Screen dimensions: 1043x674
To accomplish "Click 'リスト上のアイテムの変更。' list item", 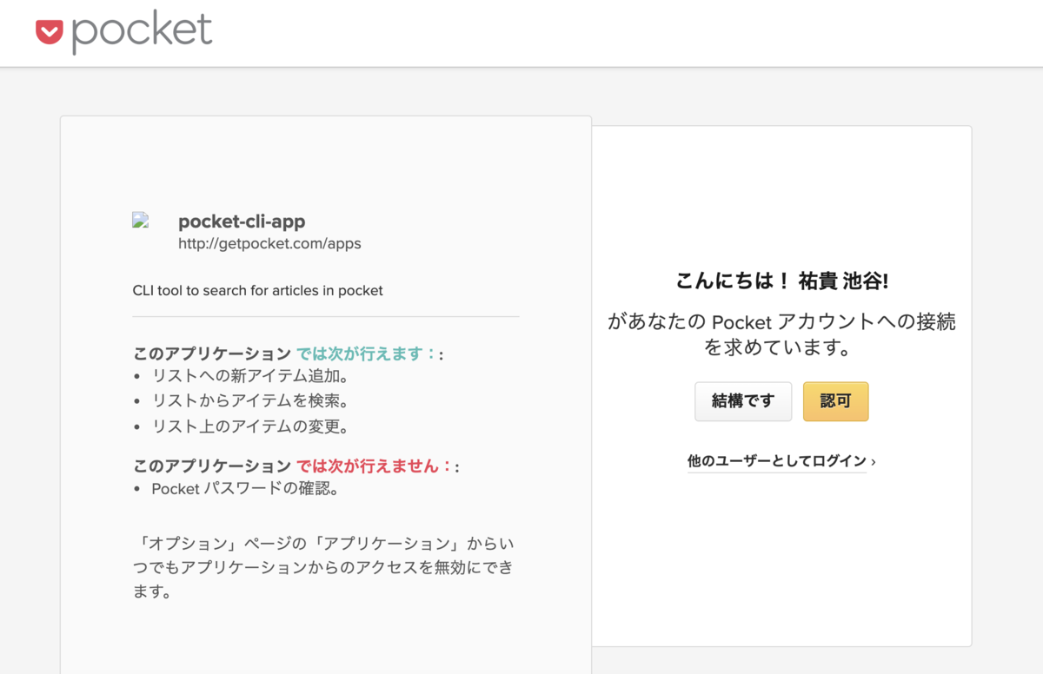I will pyautogui.click(x=250, y=426).
